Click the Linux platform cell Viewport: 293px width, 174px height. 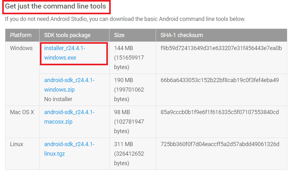[16, 144]
